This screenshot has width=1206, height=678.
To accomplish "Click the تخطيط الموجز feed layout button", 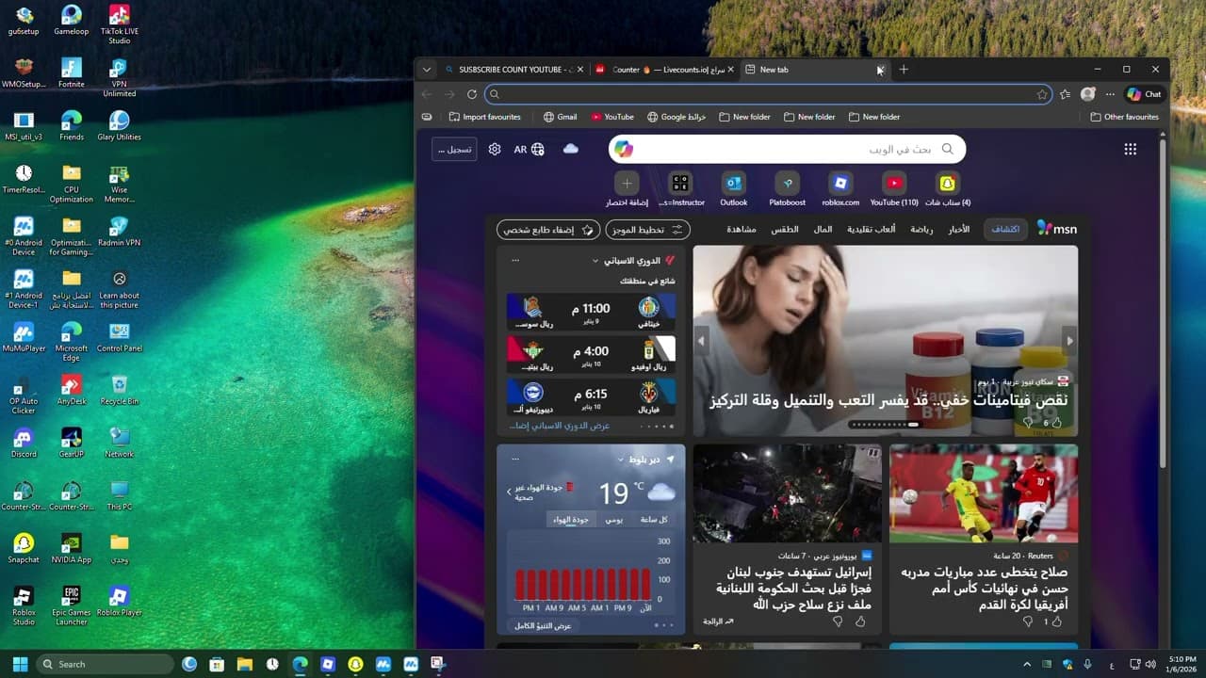I will point(648,230).
